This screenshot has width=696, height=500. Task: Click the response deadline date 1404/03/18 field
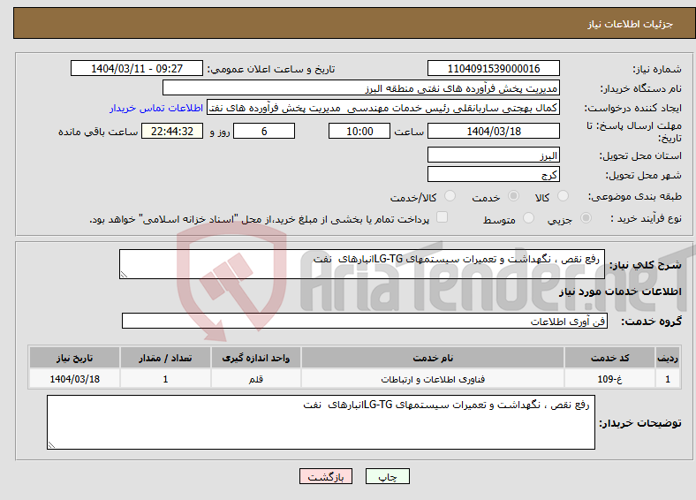tap(493, 131)
